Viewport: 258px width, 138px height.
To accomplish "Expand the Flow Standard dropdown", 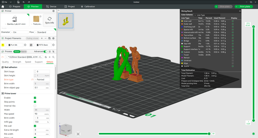I will pos(44,32).
